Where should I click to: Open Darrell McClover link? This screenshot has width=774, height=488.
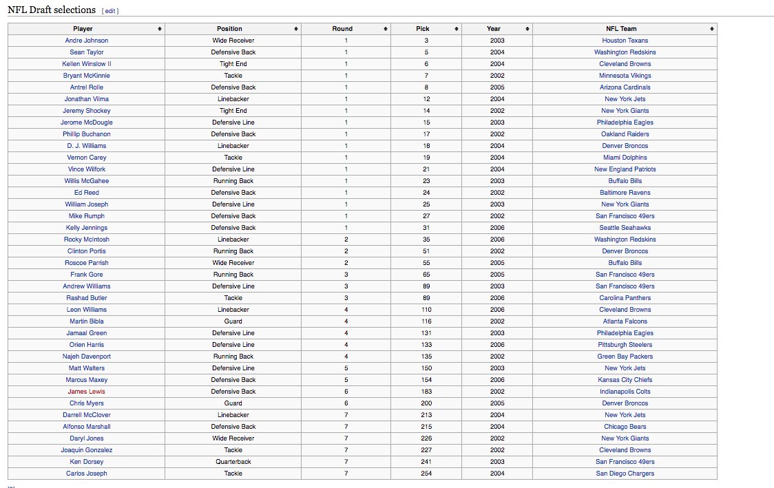pos(86,415)
